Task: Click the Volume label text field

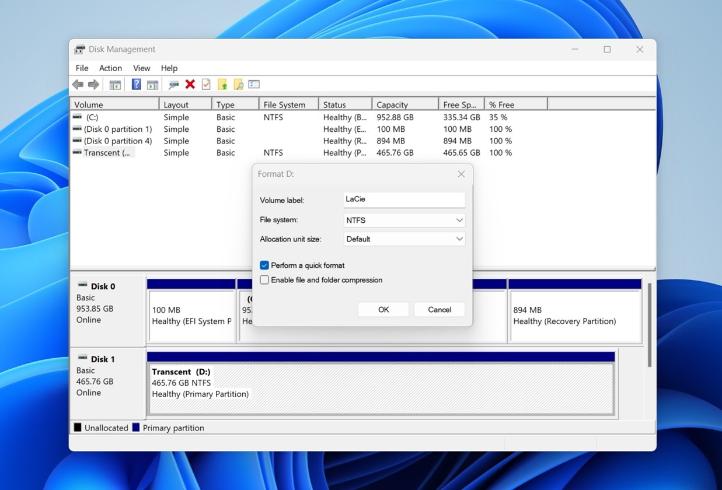Action: [x=404, y=199]
